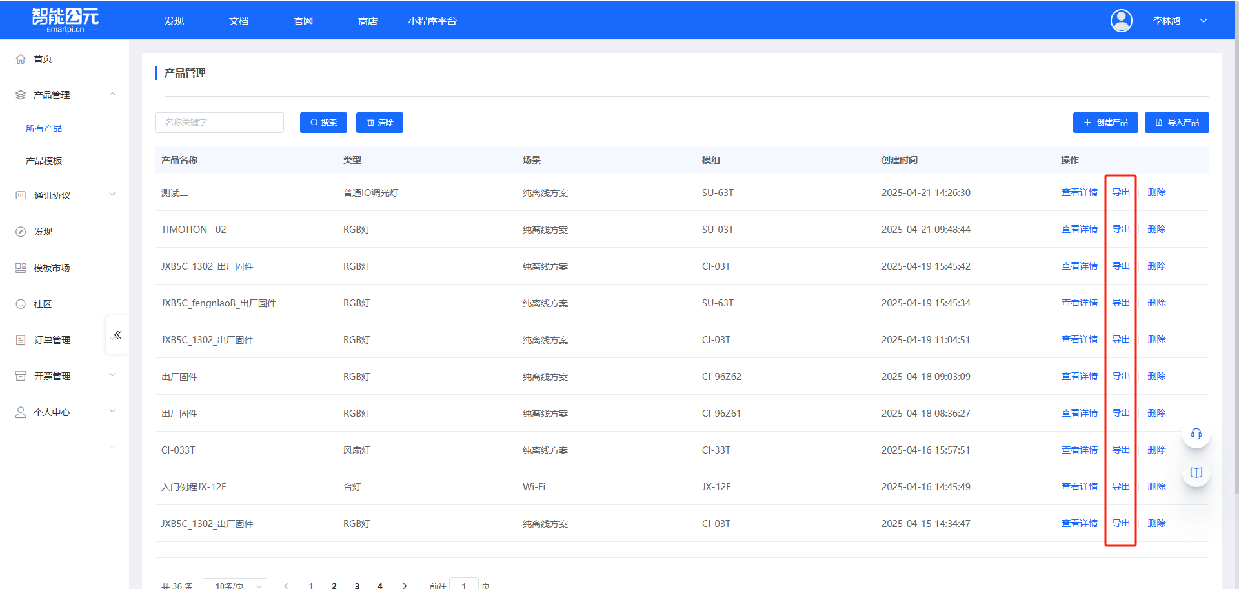Open the documentation book floating icon

[1196, 473]
